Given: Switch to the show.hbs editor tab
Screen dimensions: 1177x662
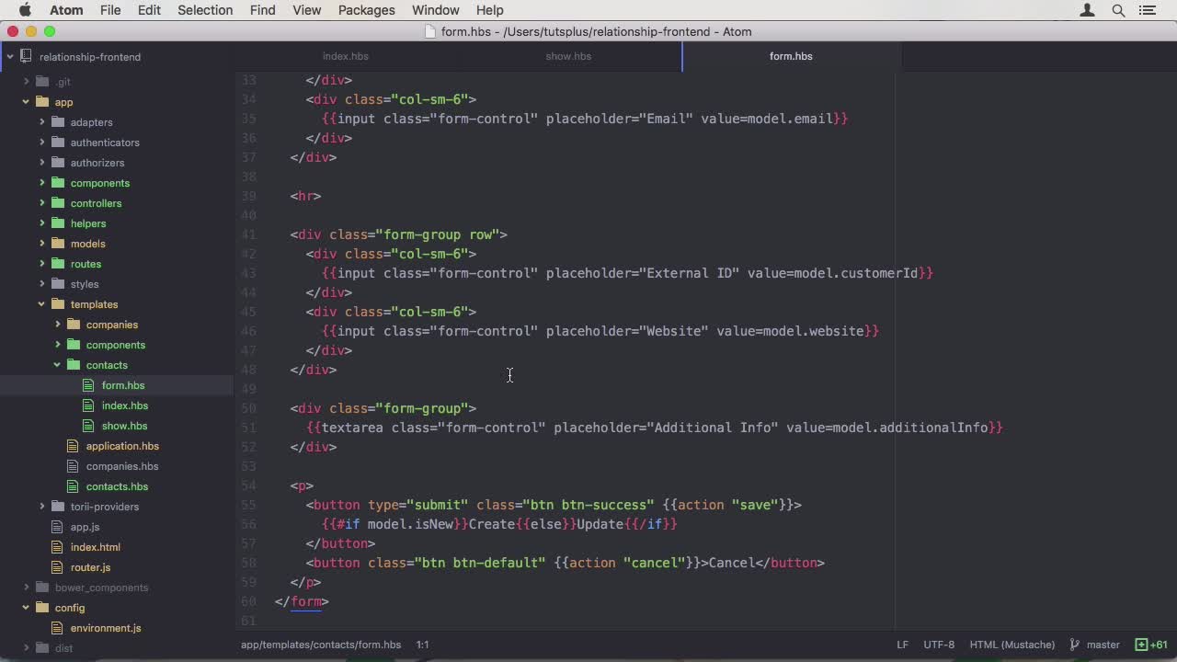Looking at the screenshot, I should click(x=568, y=56).
